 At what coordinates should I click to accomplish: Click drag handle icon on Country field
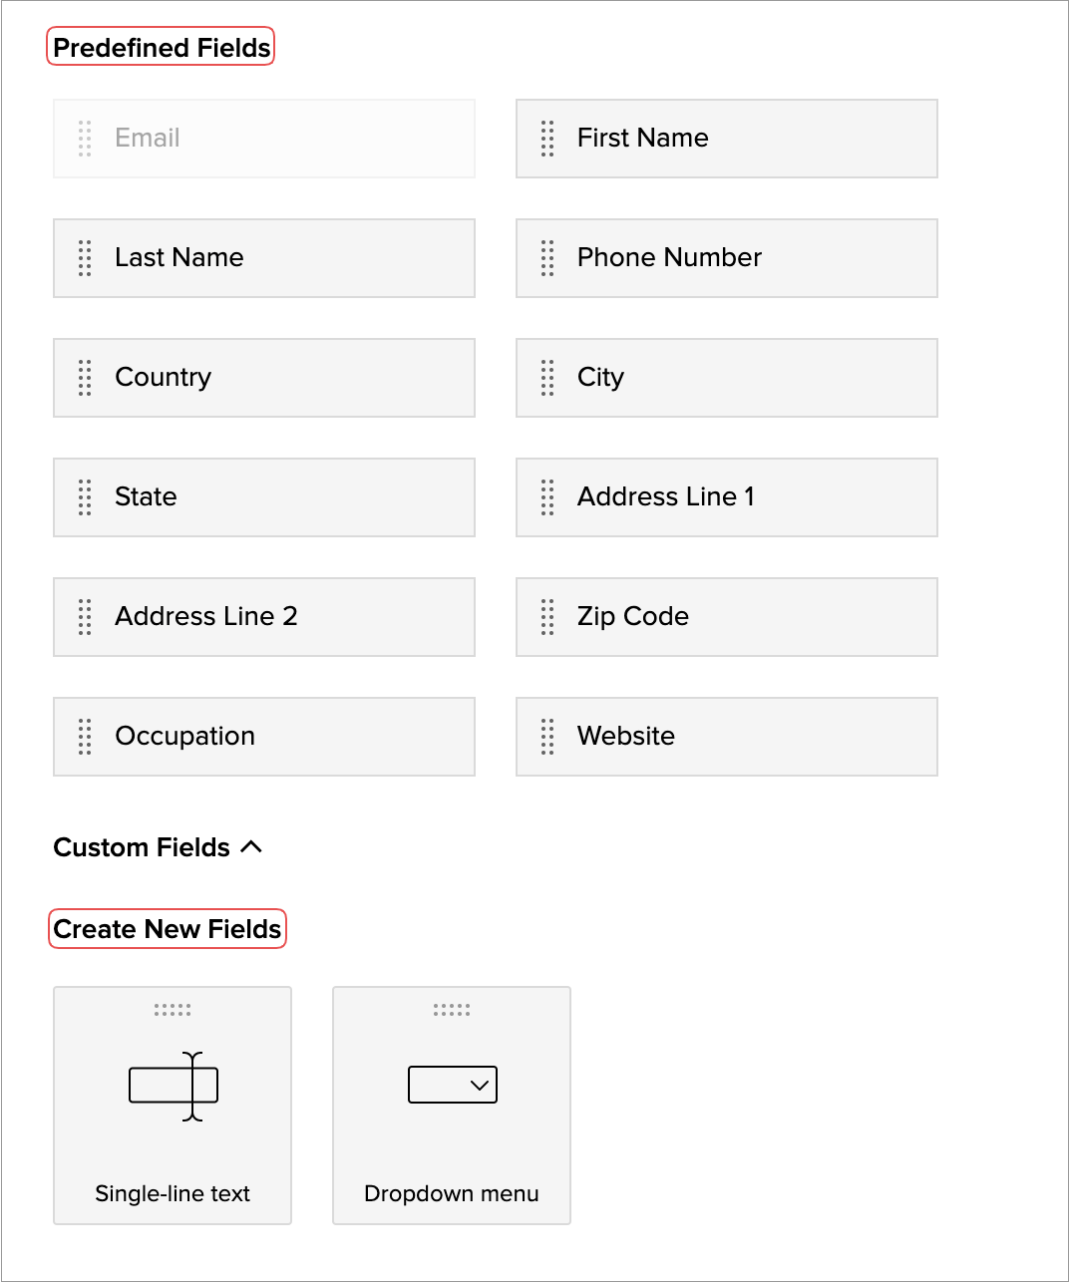pyautogui.click(x=85, y=378)
